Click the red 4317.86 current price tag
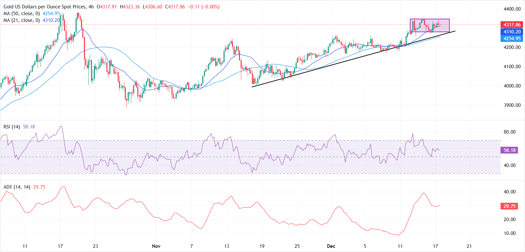525x252 pixels. pyautogui.click(x=512, y=25)
